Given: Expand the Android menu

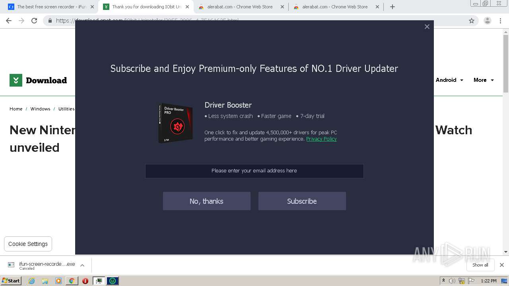Looking at the screenshot, I should coord(449,80).
